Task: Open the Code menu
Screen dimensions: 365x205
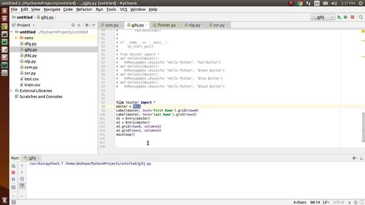Action: pyautogui.click(x=68, y=10)
